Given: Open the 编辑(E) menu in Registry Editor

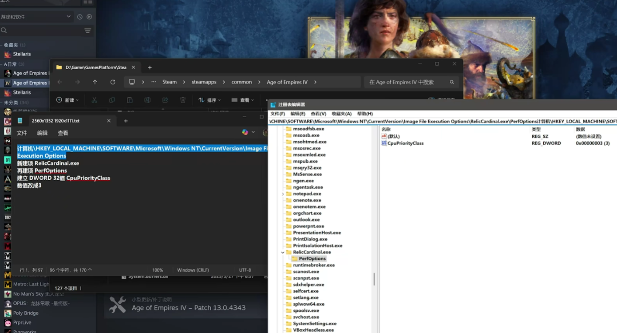Looking at the screenshot, I should pos(298,114).
